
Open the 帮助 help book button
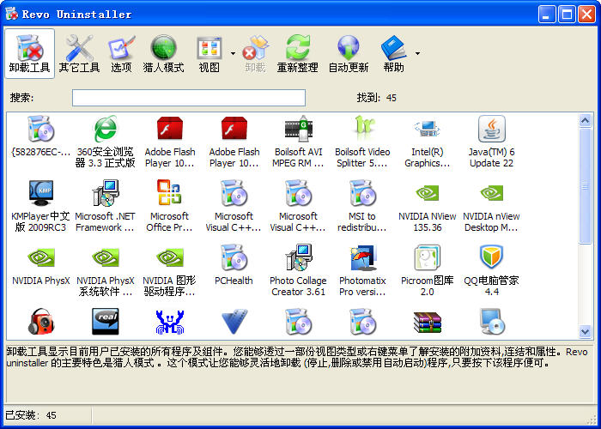click(x=393, y=53)
